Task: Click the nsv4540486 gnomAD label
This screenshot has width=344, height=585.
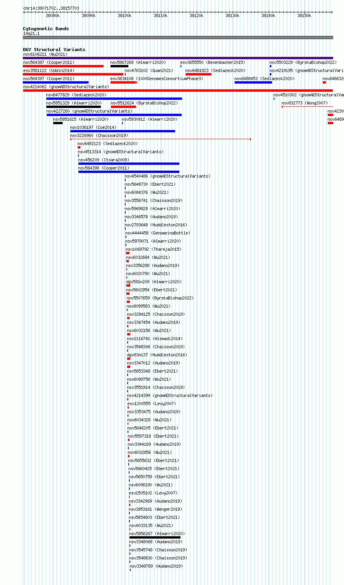Action: [167, 176]
